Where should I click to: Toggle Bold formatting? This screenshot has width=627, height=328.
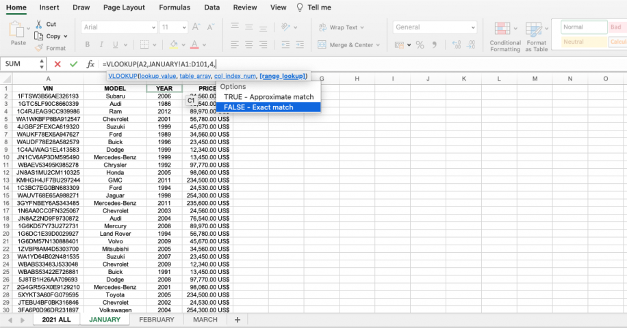[x=87, y=45]
